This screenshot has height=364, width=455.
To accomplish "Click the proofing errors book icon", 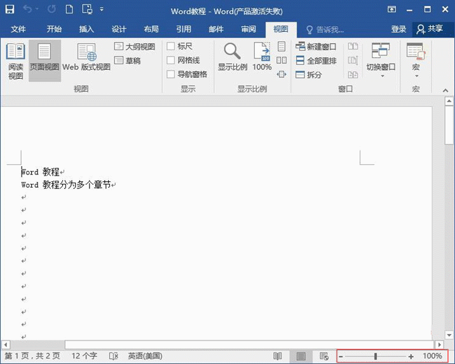I will 114,356.
